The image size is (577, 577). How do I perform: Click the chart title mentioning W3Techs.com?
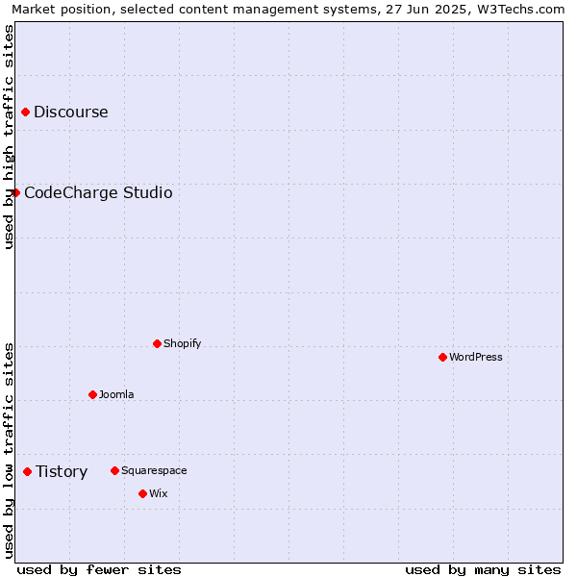288,10
